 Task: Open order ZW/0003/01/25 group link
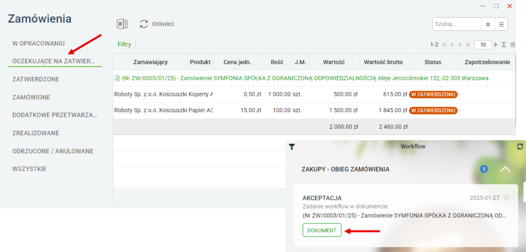(x=305, y=78)
